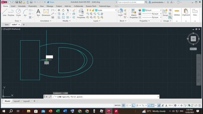Toggle object snap tracking in status bar
Viewport: 203px width, 114px height.
click(x=149, y=105)
